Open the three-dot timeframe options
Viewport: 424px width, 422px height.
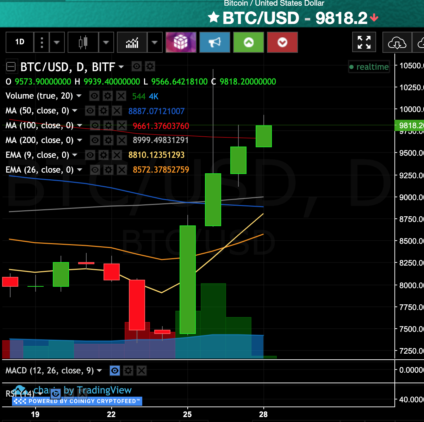pyautogui.click(x=42, y=42)
